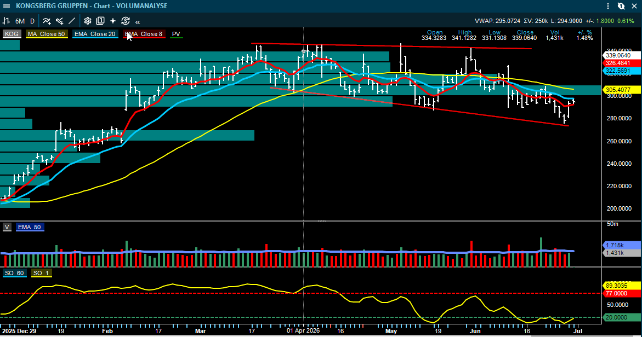The image size is (642, 337).
Task: Click the 339.0640 white price axis tag
Action: 621,55
